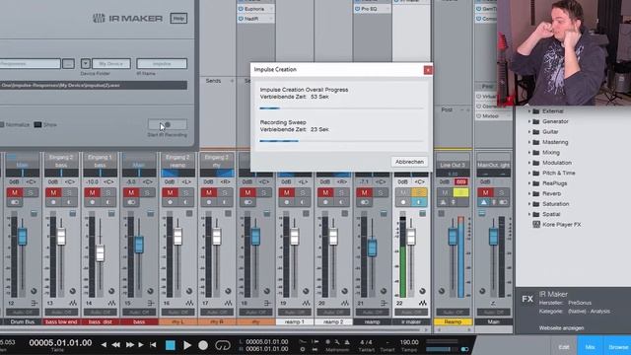Toggle the Show checkbox in IR Maker

tap(37, 125)
